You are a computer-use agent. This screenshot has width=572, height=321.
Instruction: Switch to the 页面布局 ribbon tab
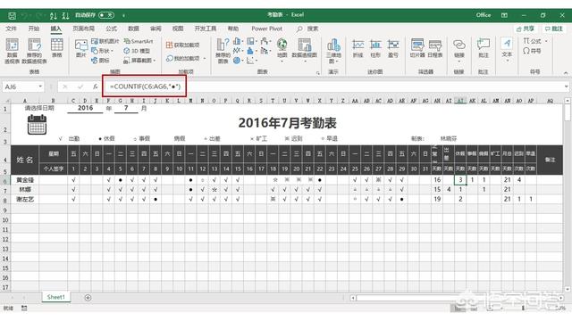point(83,29)
